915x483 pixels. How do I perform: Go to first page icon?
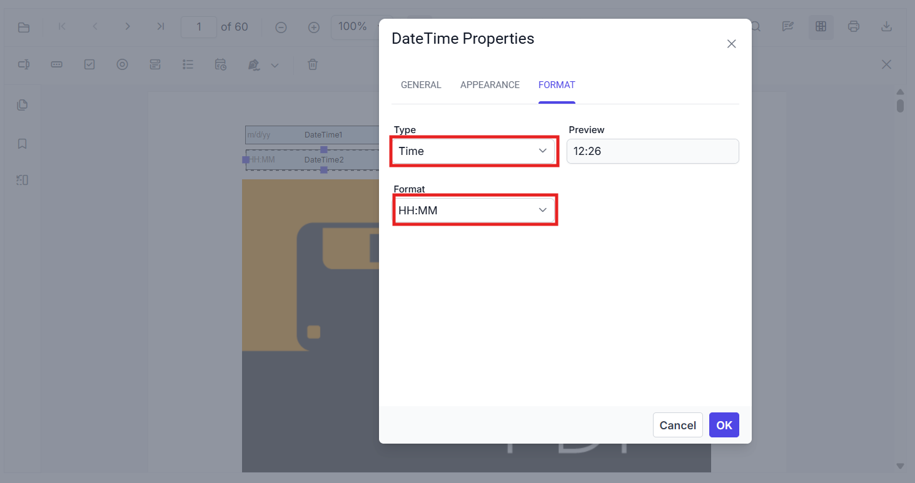[62, 26]
